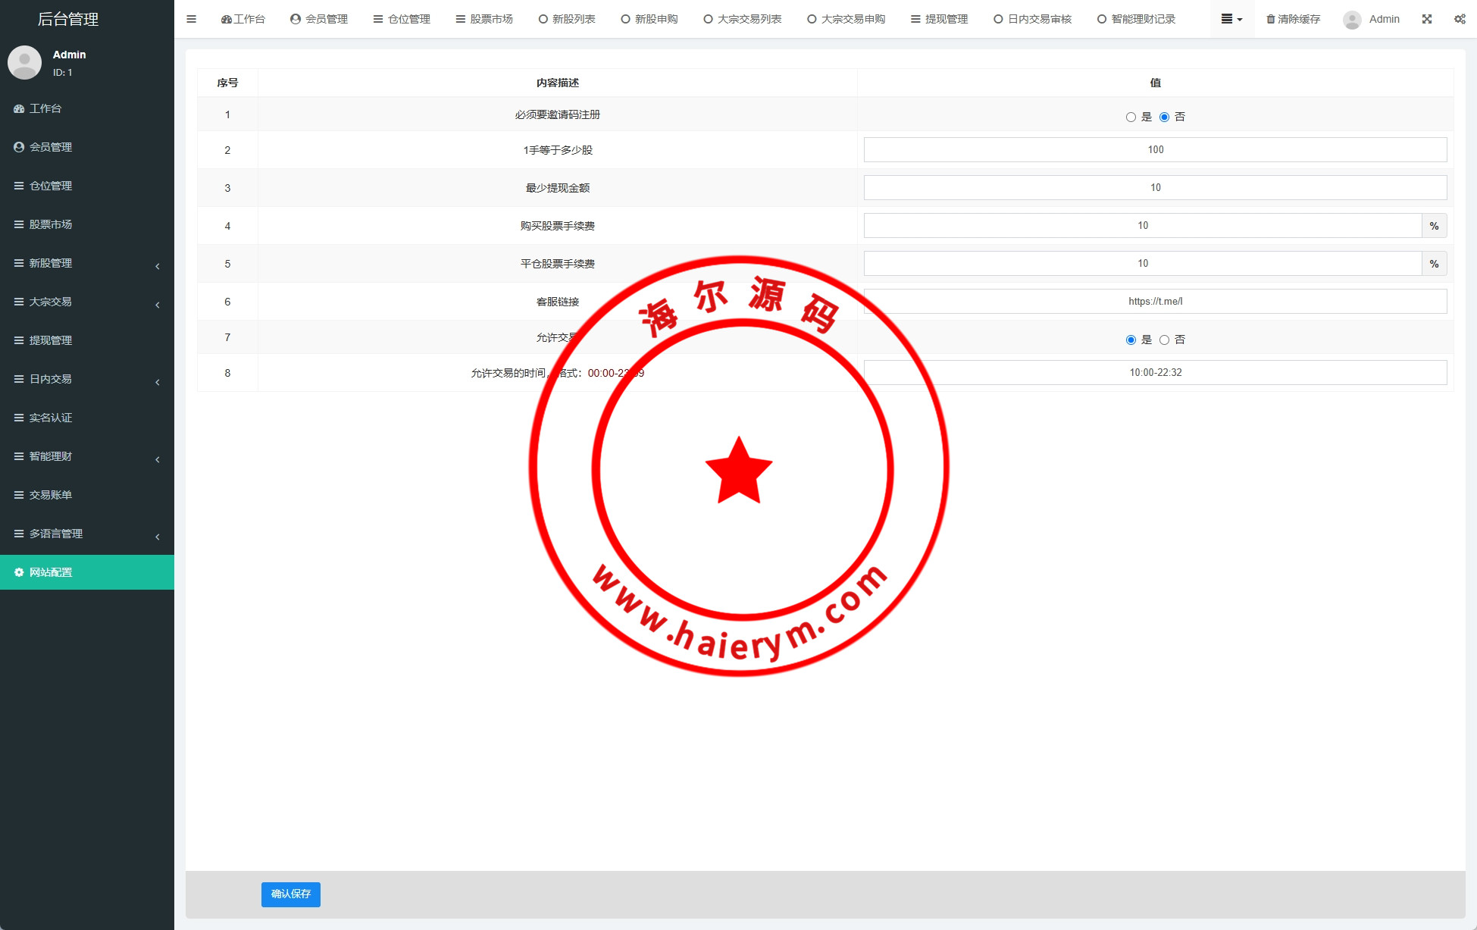Open 网站配置 gear item in sidebar
The height and width of the screenshot is (930, 1477).
pos(50,572)
